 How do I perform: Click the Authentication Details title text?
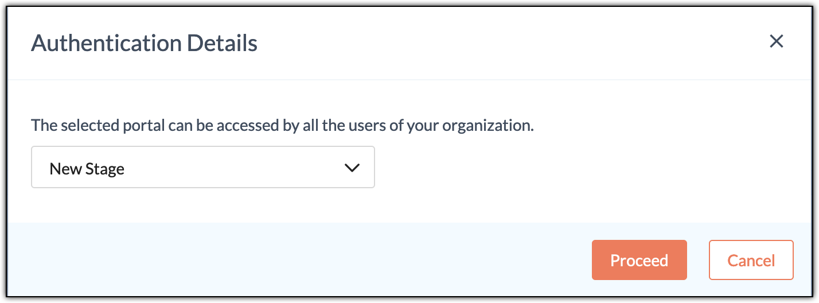point(144,43)
